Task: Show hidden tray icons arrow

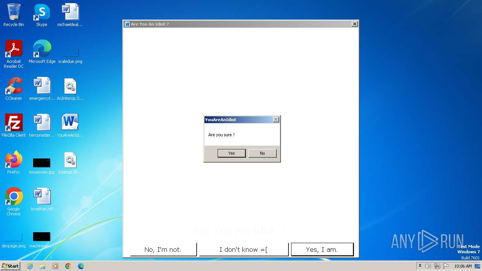Action: click(420, 266)
